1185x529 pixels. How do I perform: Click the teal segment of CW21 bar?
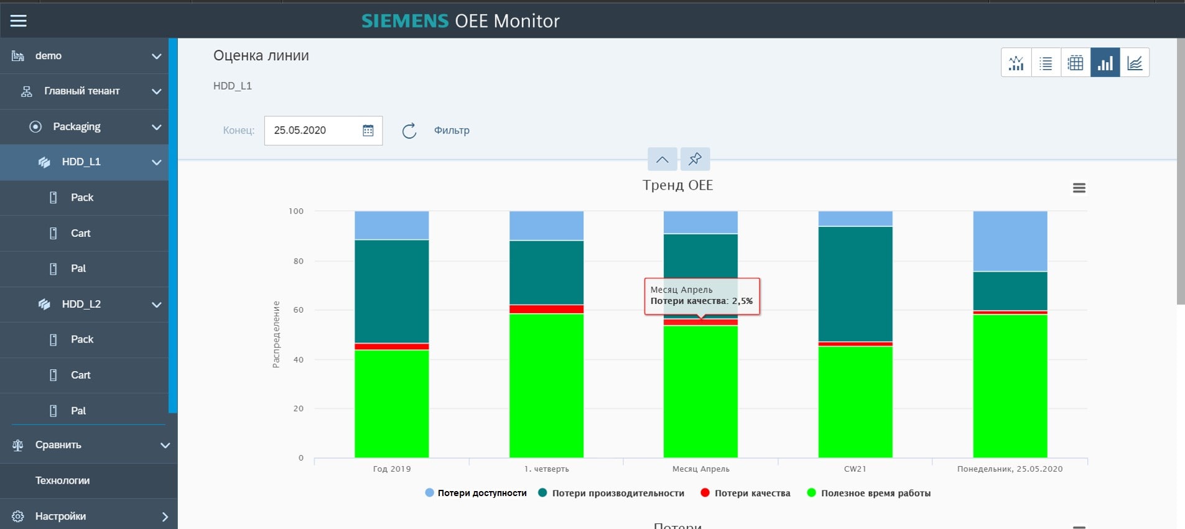(855, 284)
